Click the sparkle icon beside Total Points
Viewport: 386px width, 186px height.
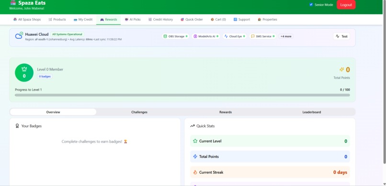(x=341, y=70)
